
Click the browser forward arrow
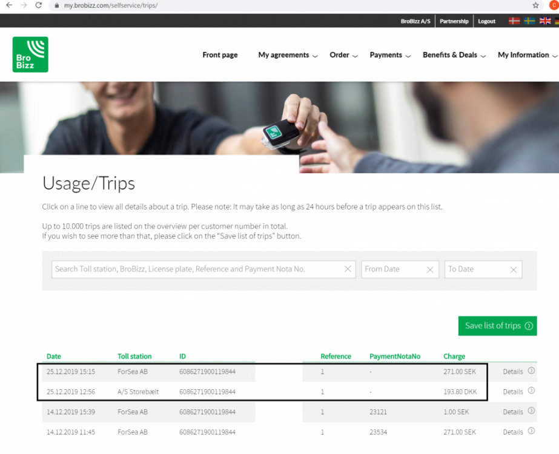pos(24,5)
